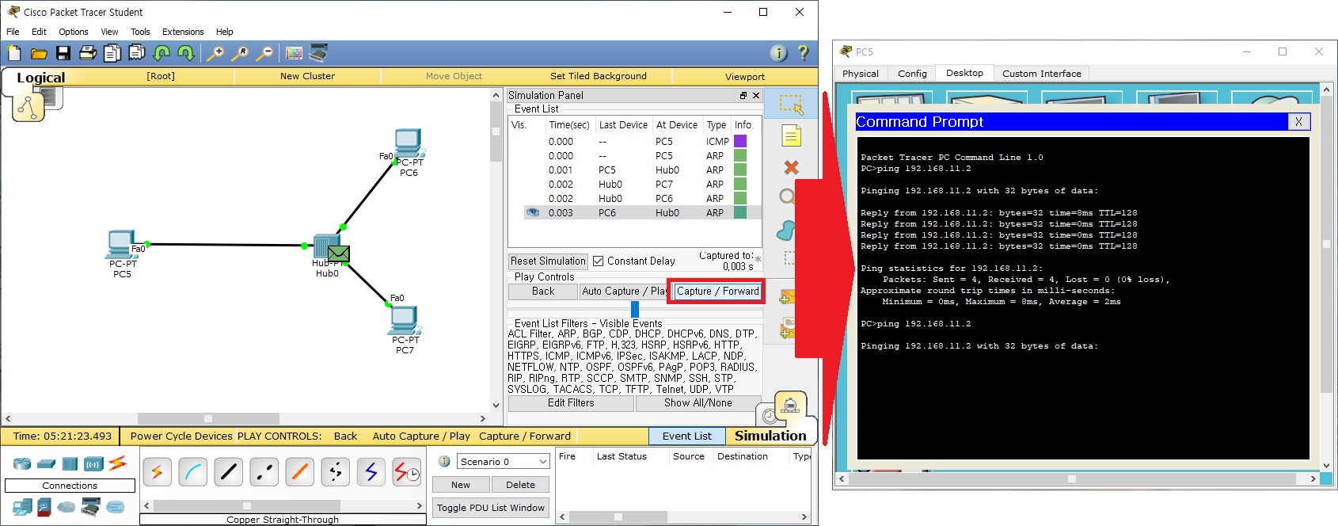Viewport: 1338px width, 526px height.
Task: Click Set Tiled Background
Action: pyautogui.click(x=599, y=76)
